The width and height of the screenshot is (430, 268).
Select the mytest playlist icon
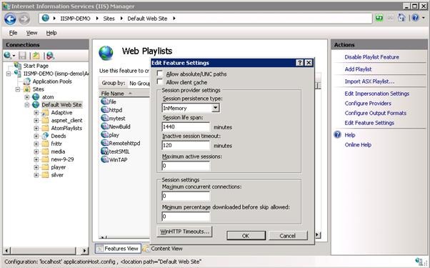[x=104, y=118]
